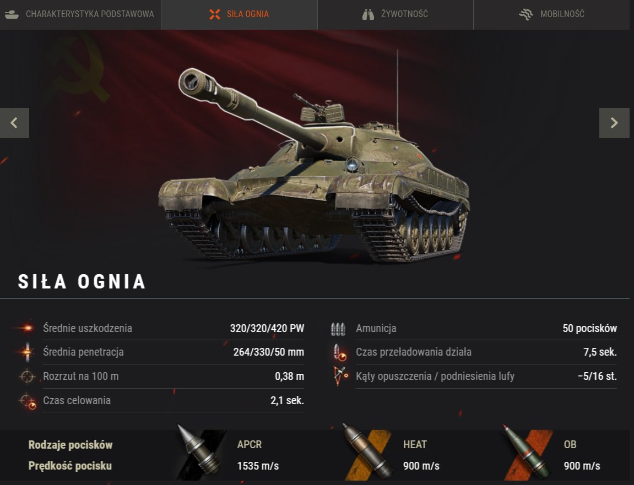
Task: Select the Żywotność tab
Action: tap(395, 14)
